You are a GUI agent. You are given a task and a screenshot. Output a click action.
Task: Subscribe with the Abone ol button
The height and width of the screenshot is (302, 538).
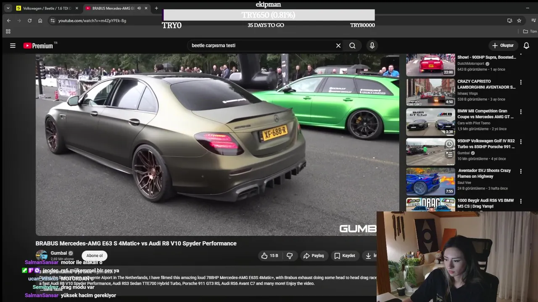(x=95, y=255)
